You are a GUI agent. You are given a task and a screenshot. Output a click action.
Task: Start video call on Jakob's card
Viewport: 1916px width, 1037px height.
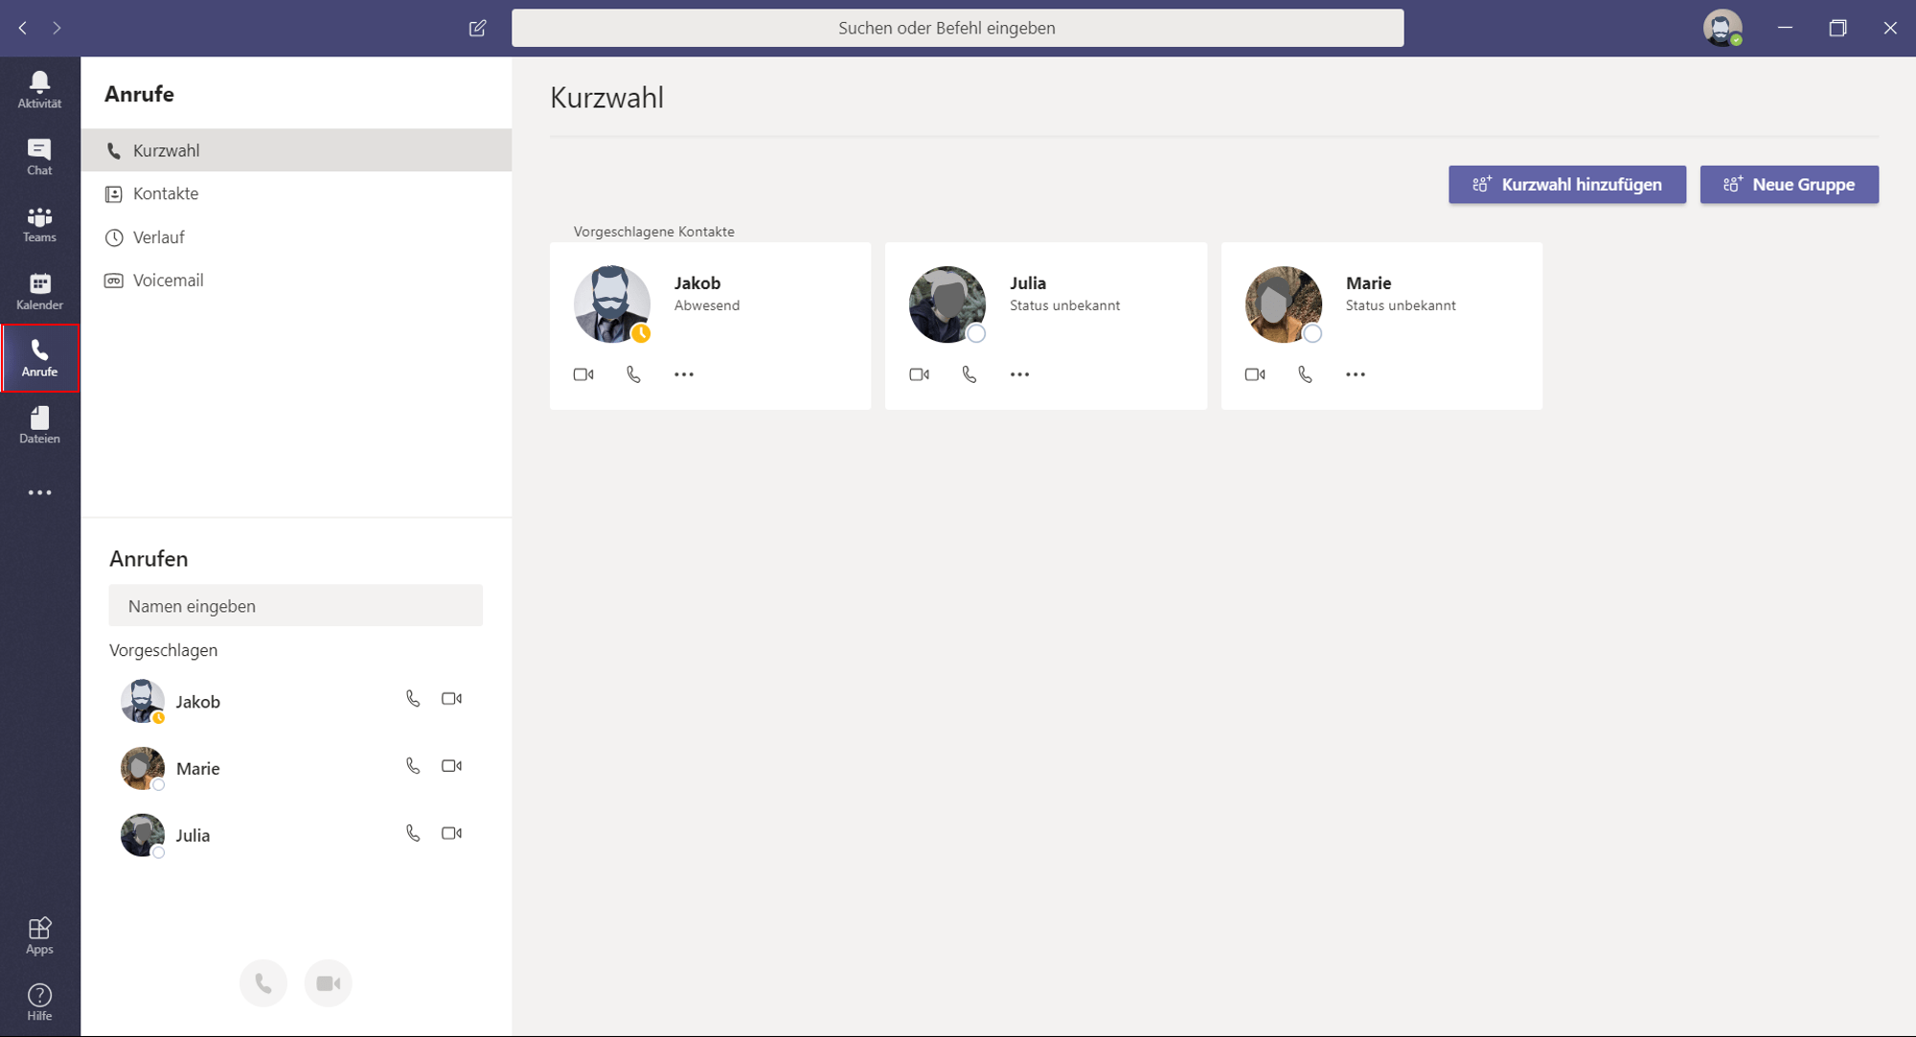[583, 374]
